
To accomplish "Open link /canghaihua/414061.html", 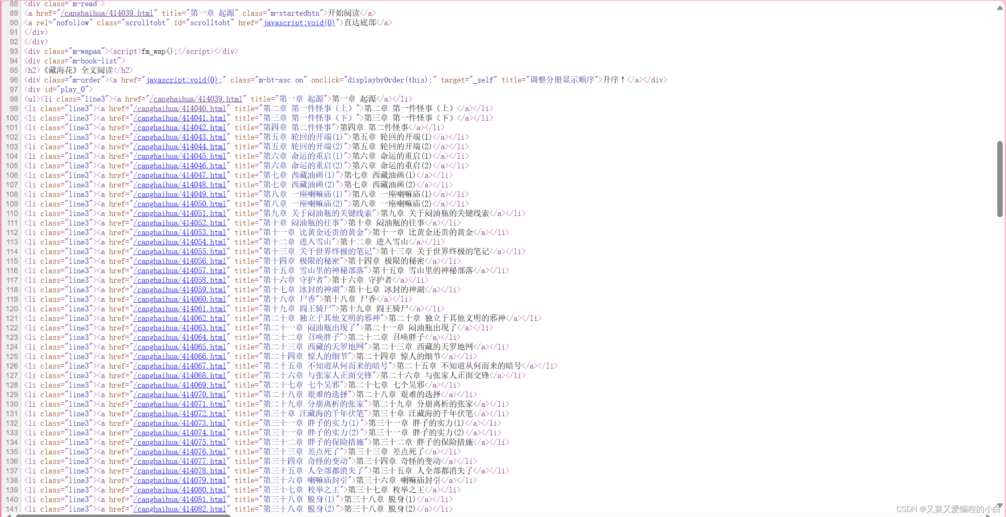I will 180,309.
